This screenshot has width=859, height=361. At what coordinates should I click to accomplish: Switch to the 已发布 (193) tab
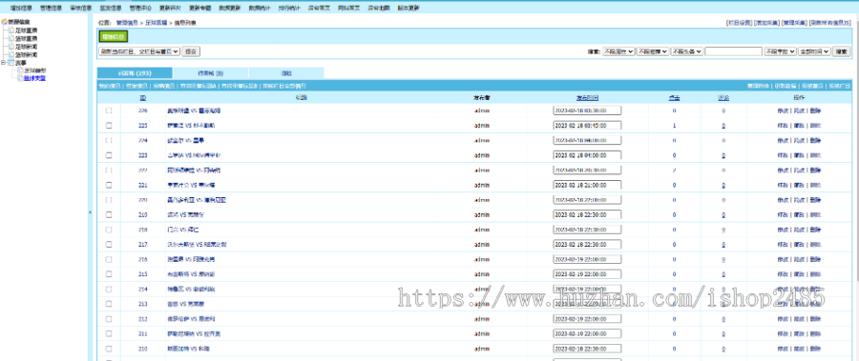coord(135,73)
